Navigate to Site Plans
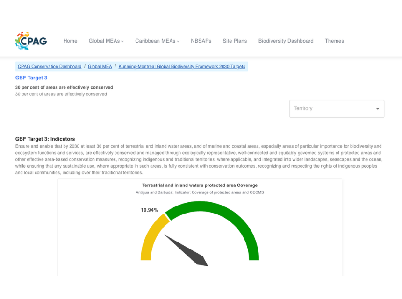The image size is (402, 299). point(235,41)
